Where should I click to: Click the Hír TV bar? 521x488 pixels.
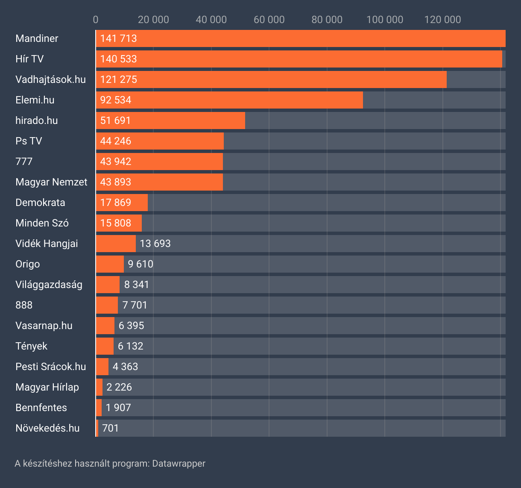299,59
